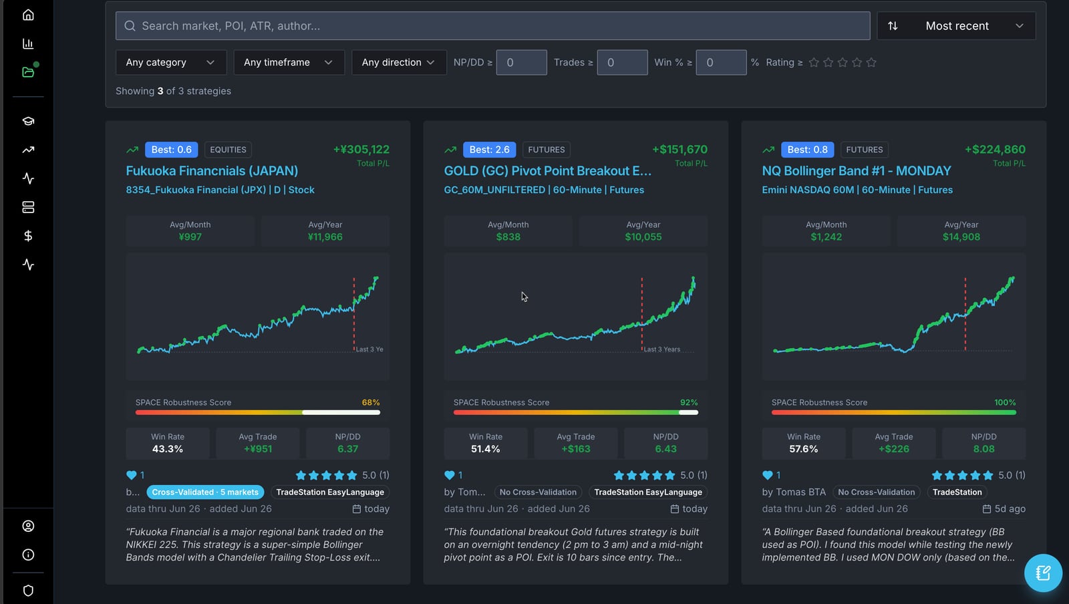Screen dimensions: 1069x604
Task: Open the server stack sidebar icon
Action: pos(28,207)
